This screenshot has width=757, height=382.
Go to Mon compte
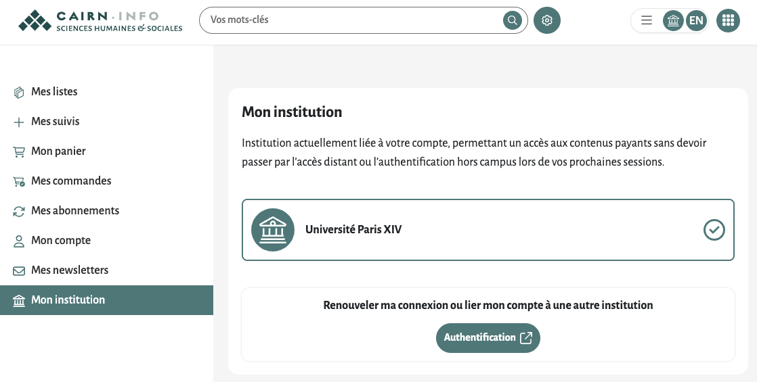point(106,241)
